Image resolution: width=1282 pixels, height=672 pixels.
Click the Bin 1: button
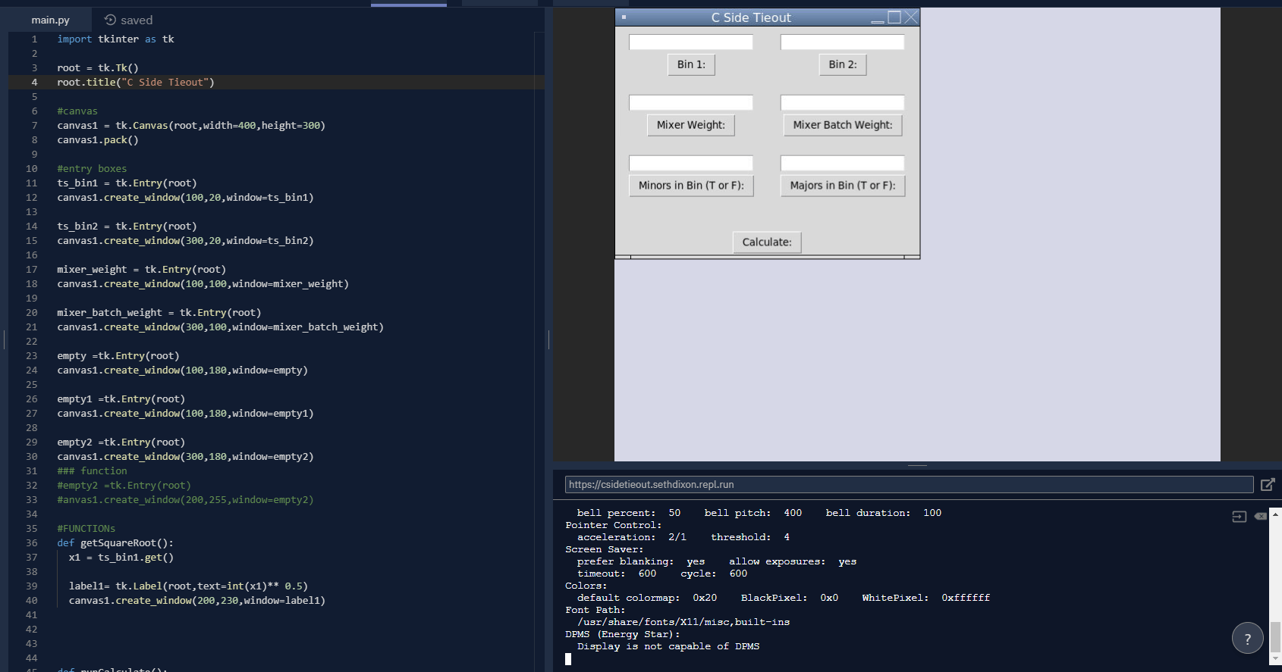[691, 64]
